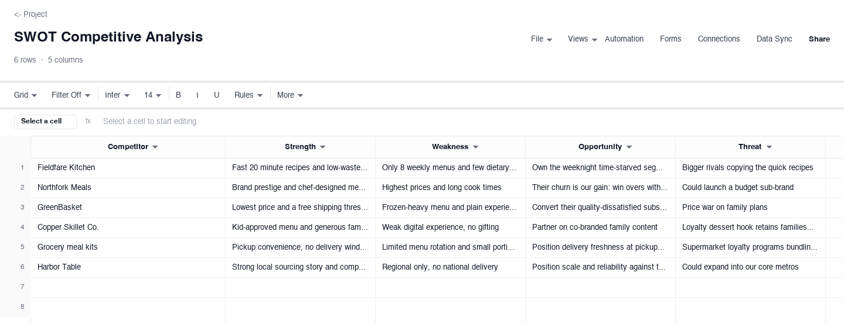The width and height of the screenshot is (844, 324).
Task: Open the Threat column header dropdown
Action: pyautogui.click(x=769, y=147)
